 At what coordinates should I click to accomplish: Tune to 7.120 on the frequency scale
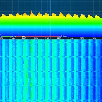(36, 38)
